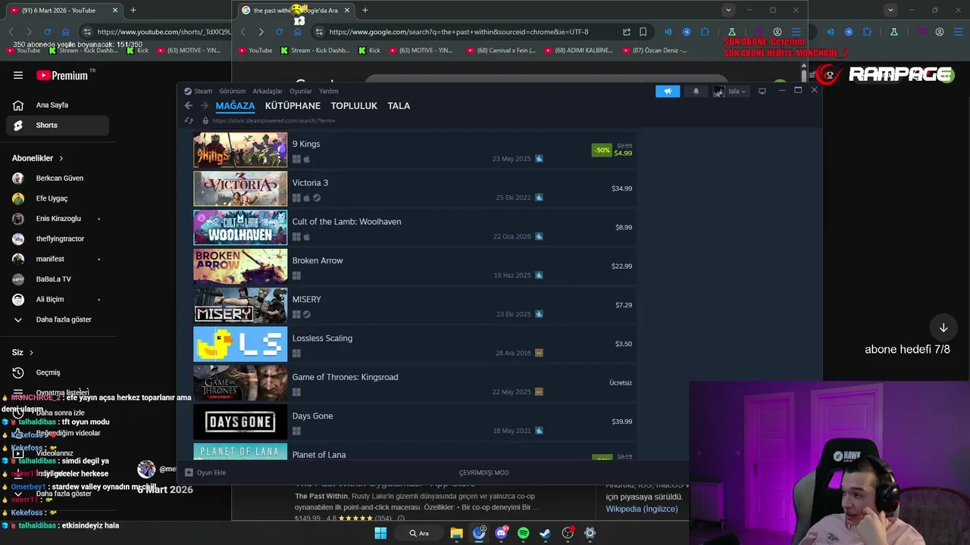Open the Efe Uygaç subscription channel
This screenshot has width=970, height=545.
58,198
